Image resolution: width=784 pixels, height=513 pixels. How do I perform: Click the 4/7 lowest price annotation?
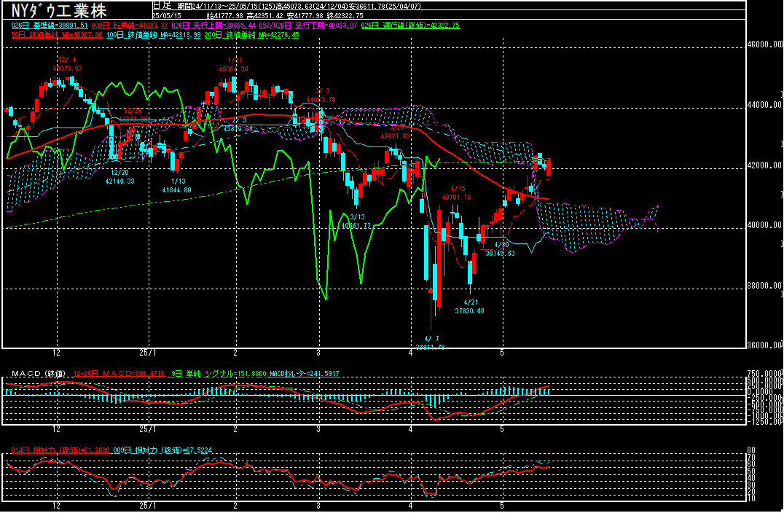[x=431, y=343]
